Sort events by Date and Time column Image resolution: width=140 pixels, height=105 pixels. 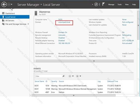click(x=113, y=81)
